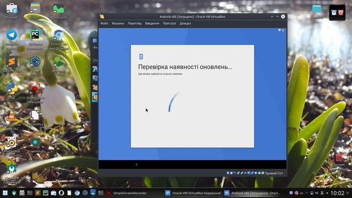This screenshot has height=198, width=352.
Task: Open the Перегляд menu
Action: (x=134, y=23)
